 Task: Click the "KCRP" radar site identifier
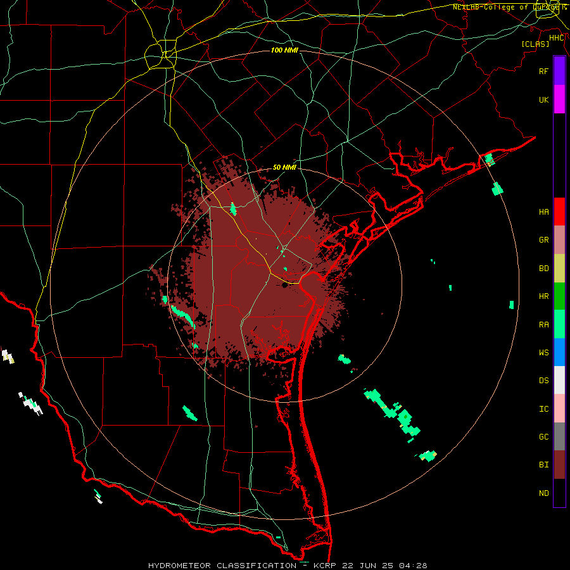point(325,566)
